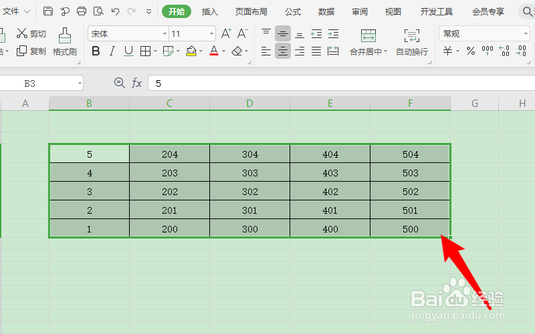The image size is (535, 334).
Task: Click the formula bar input showing 5
Action: 341,83
